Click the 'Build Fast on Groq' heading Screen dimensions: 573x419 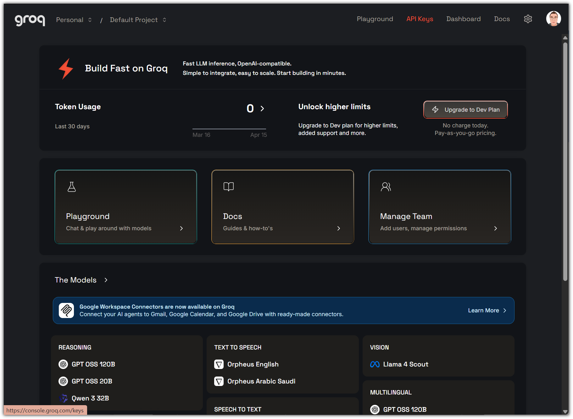click(126, 68)
